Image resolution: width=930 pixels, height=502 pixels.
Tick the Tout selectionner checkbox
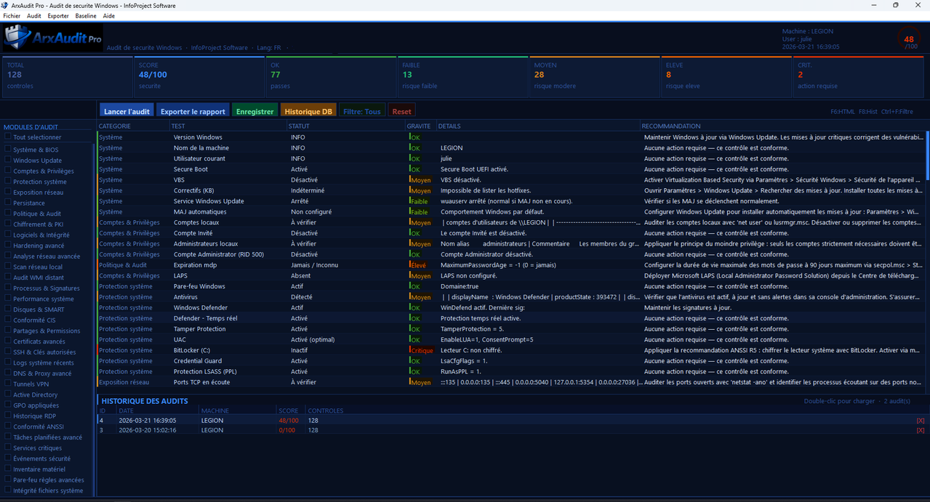(8, 137)
